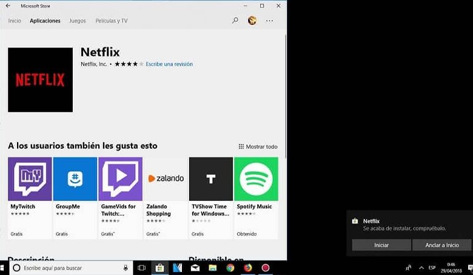Click the Netflix star rating
Screen dimensions: 473x275
129,64
